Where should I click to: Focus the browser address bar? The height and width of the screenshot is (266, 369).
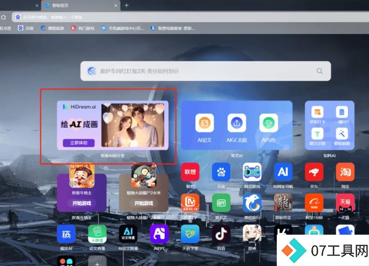coord(190,17)
